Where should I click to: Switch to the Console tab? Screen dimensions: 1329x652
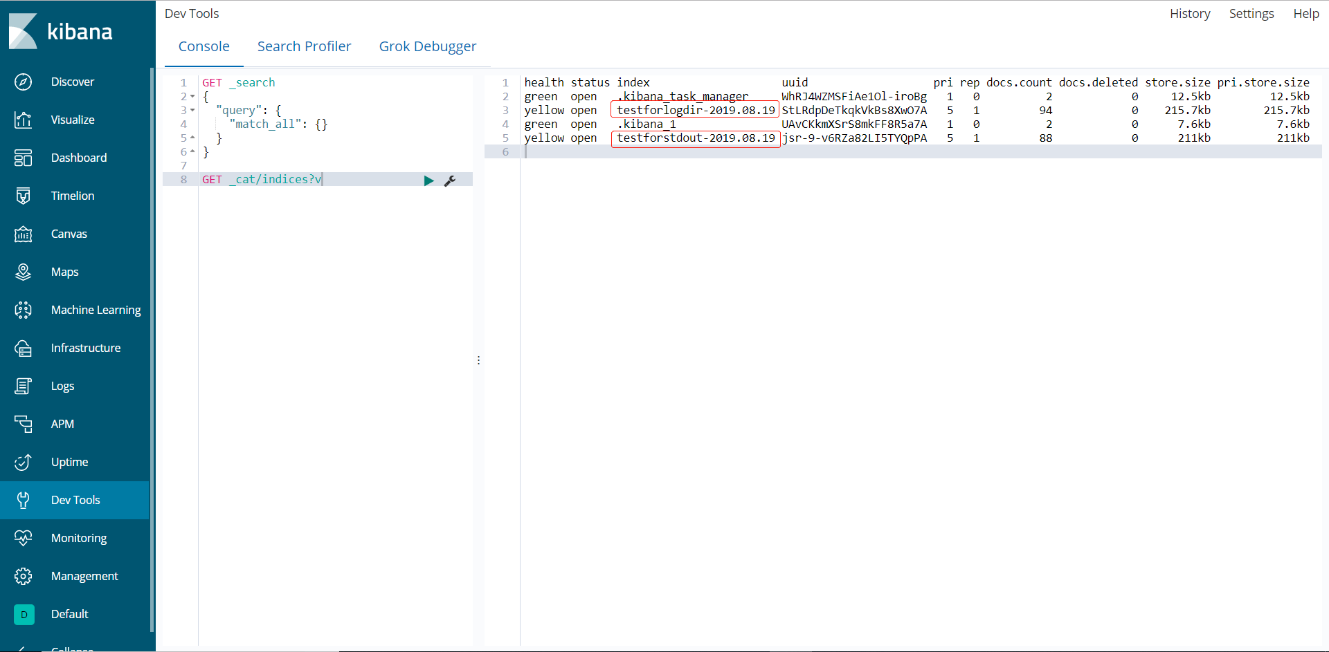pos(204,46)
